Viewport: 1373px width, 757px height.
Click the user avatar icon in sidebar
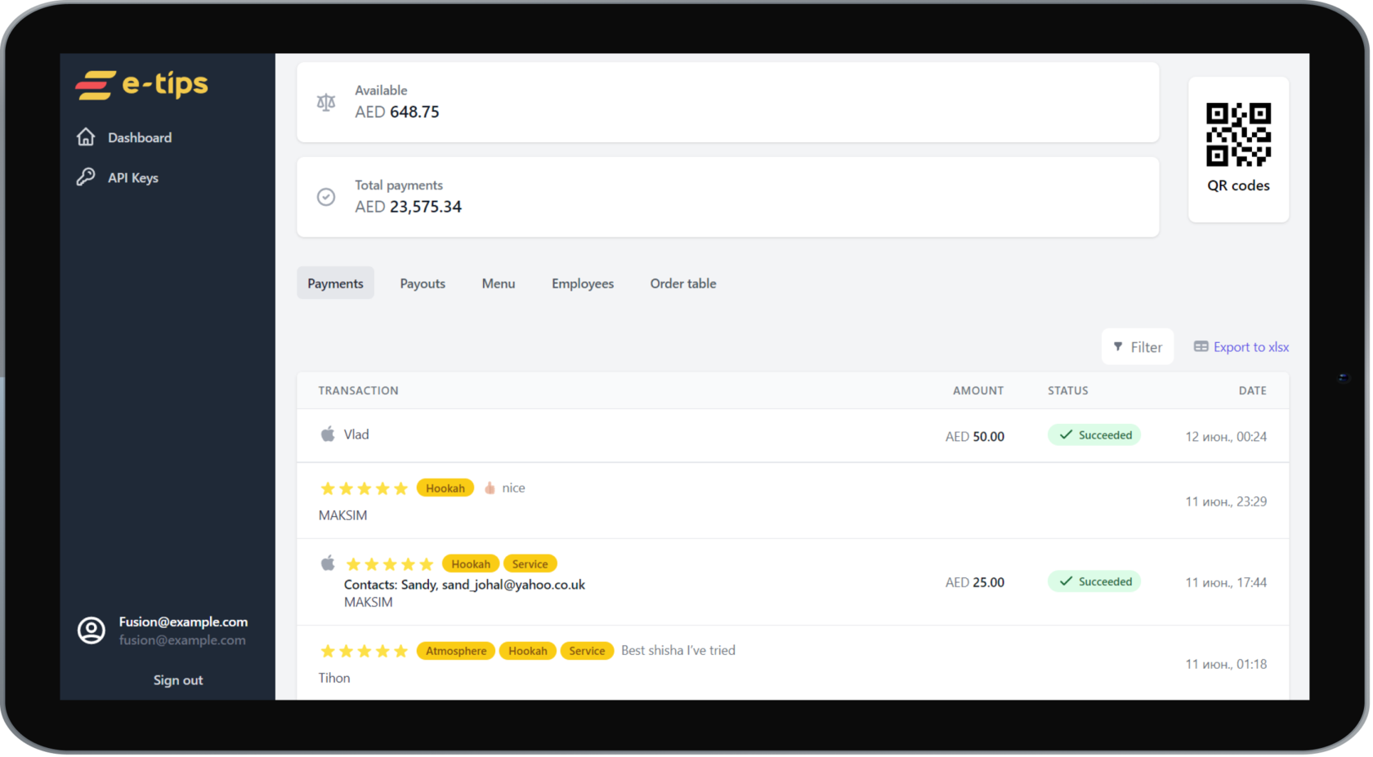[x=92, y=630]
